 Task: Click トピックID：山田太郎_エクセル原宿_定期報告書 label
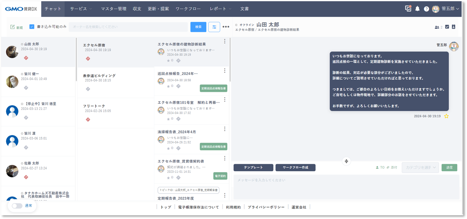tap(189, 189)
